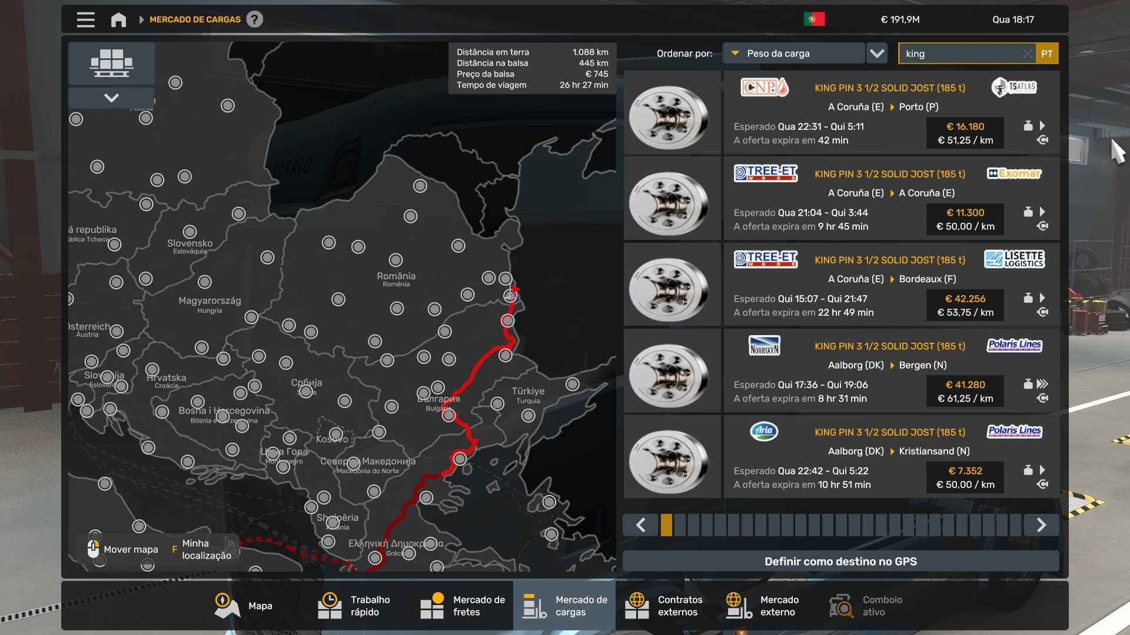Toggle the PT language filter button
Image resolution: width=1130 pixels, height=635 pixels.
pyautogui.click(x=1046, y=54)
